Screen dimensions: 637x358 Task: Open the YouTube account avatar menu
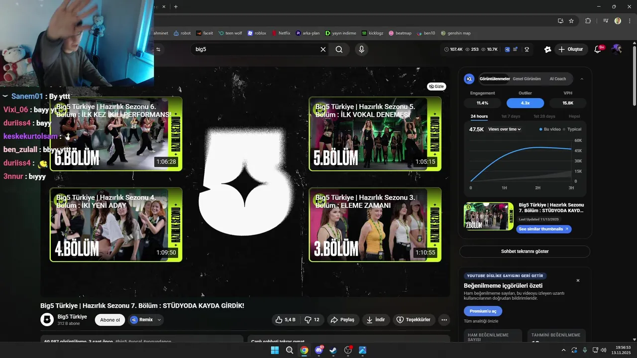pos(617,49)
